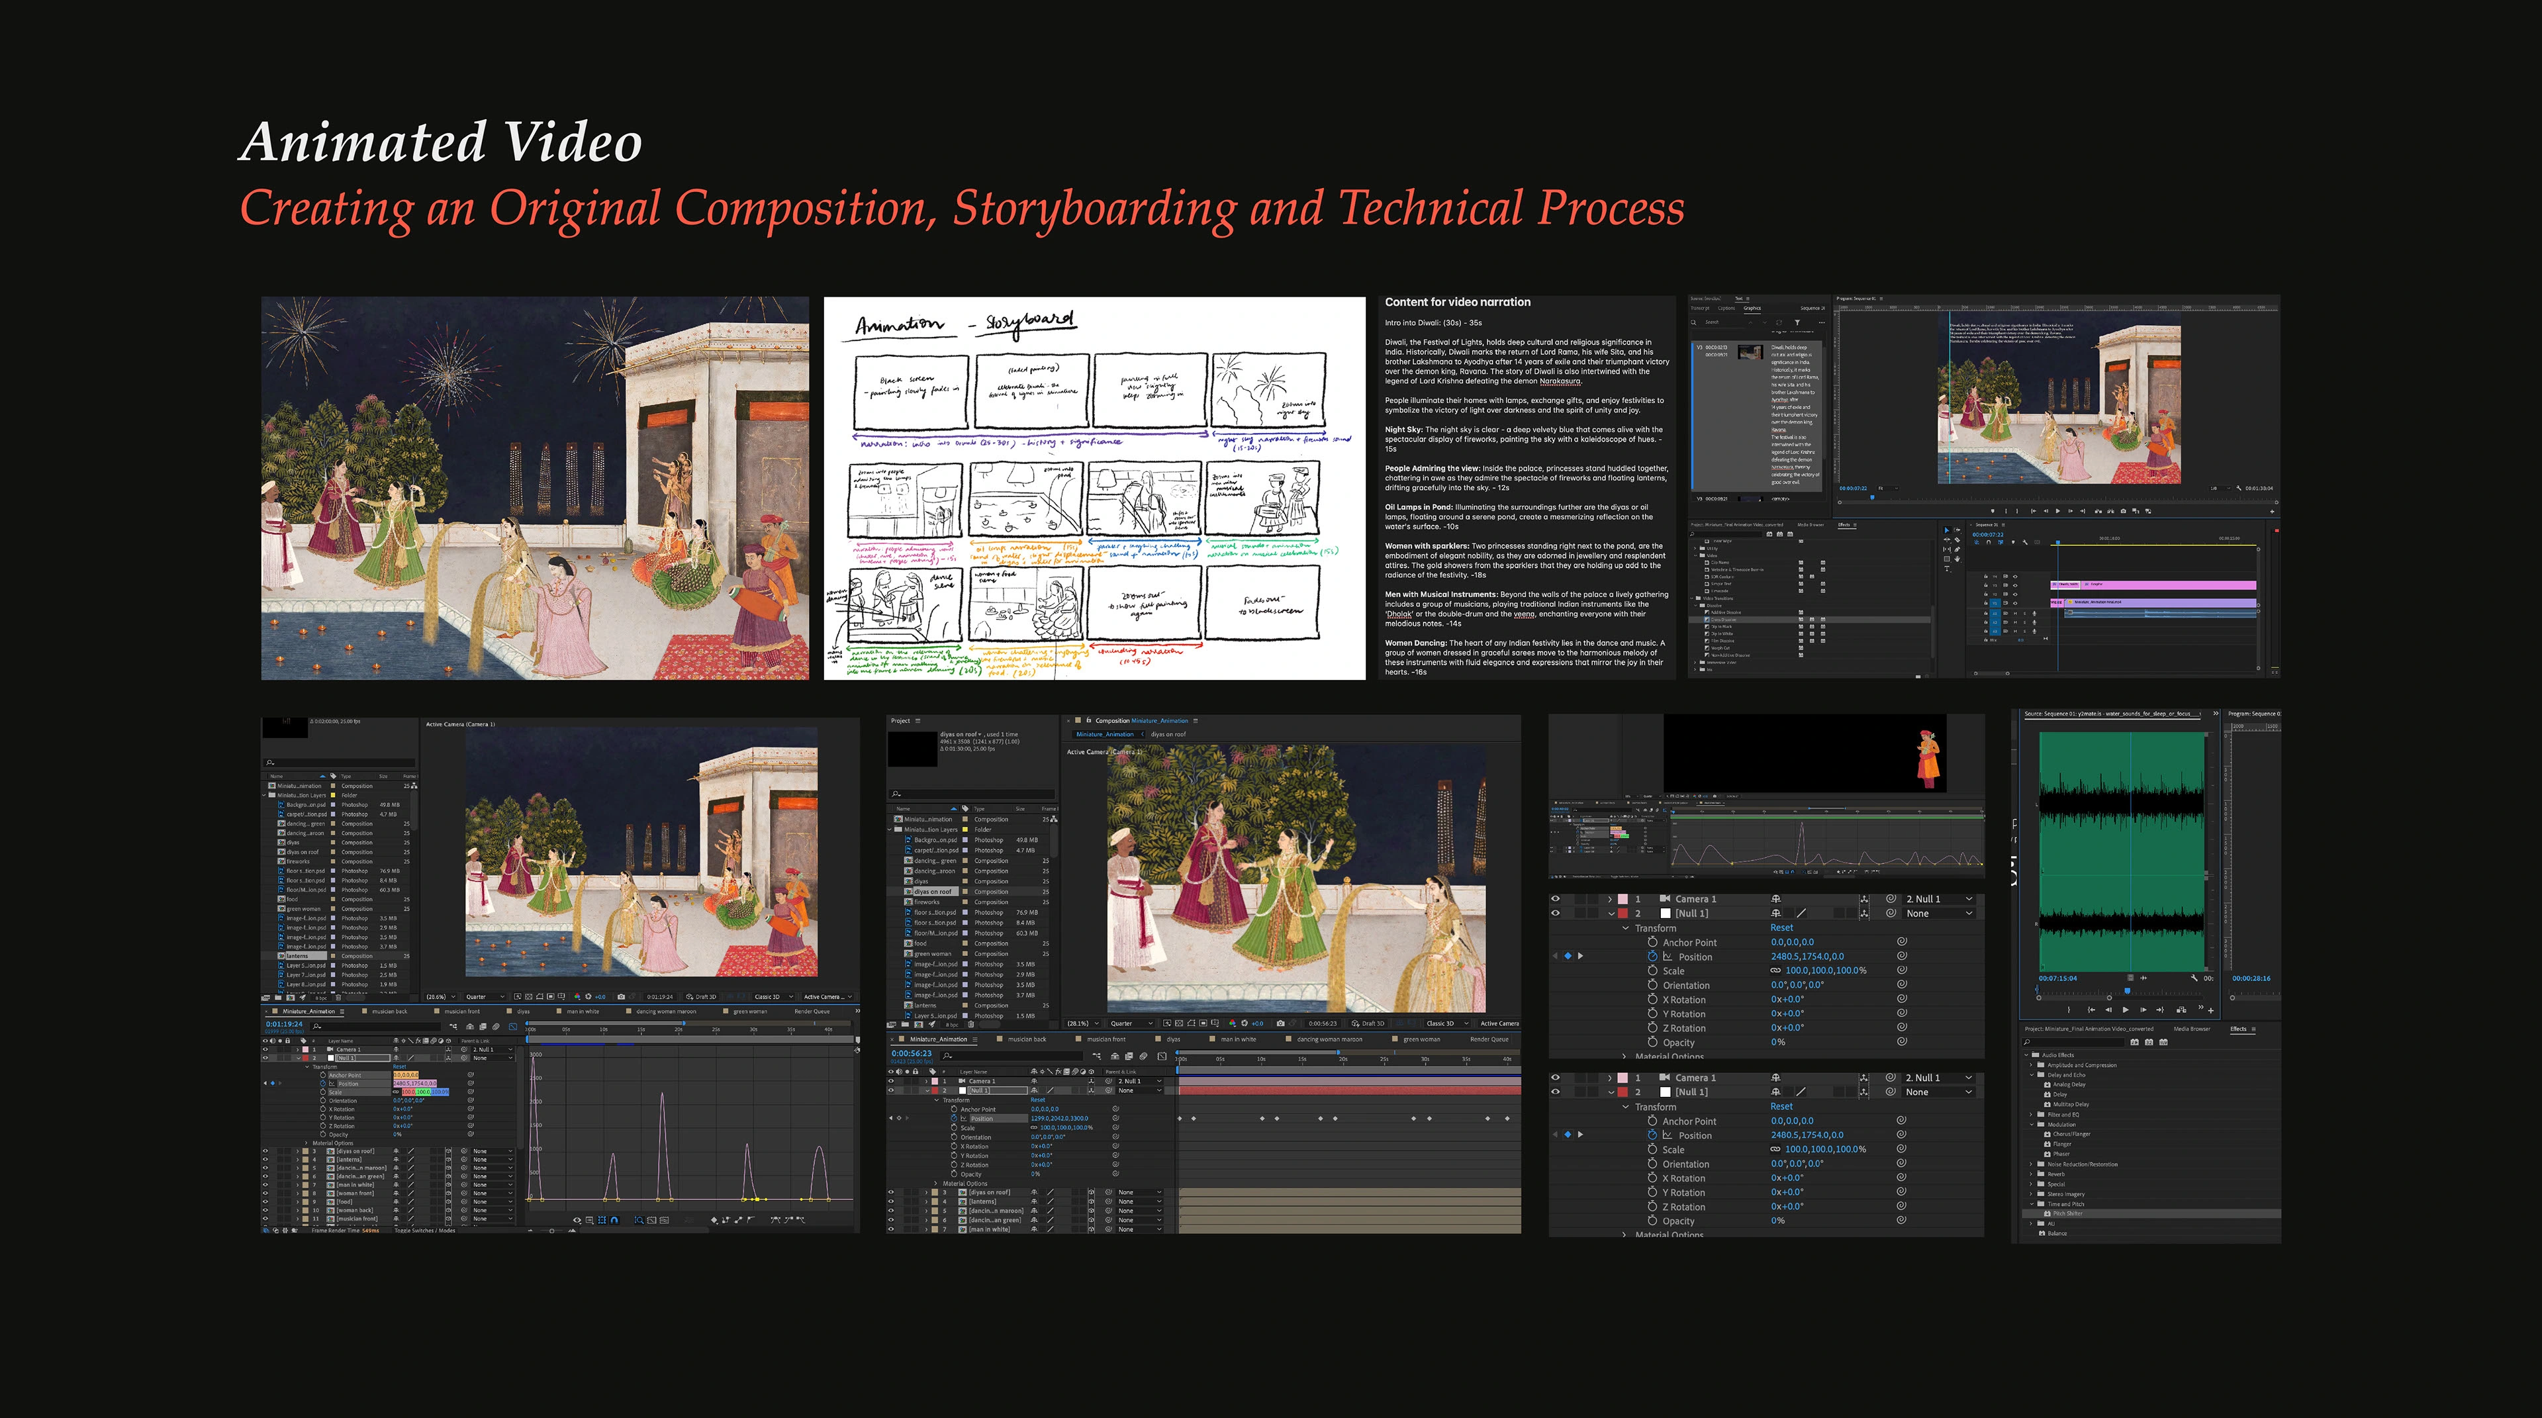Go to Out point in Premiere Source monitor
The width and height of the screenshot is (2542, 1418).
(2160, 1010)
